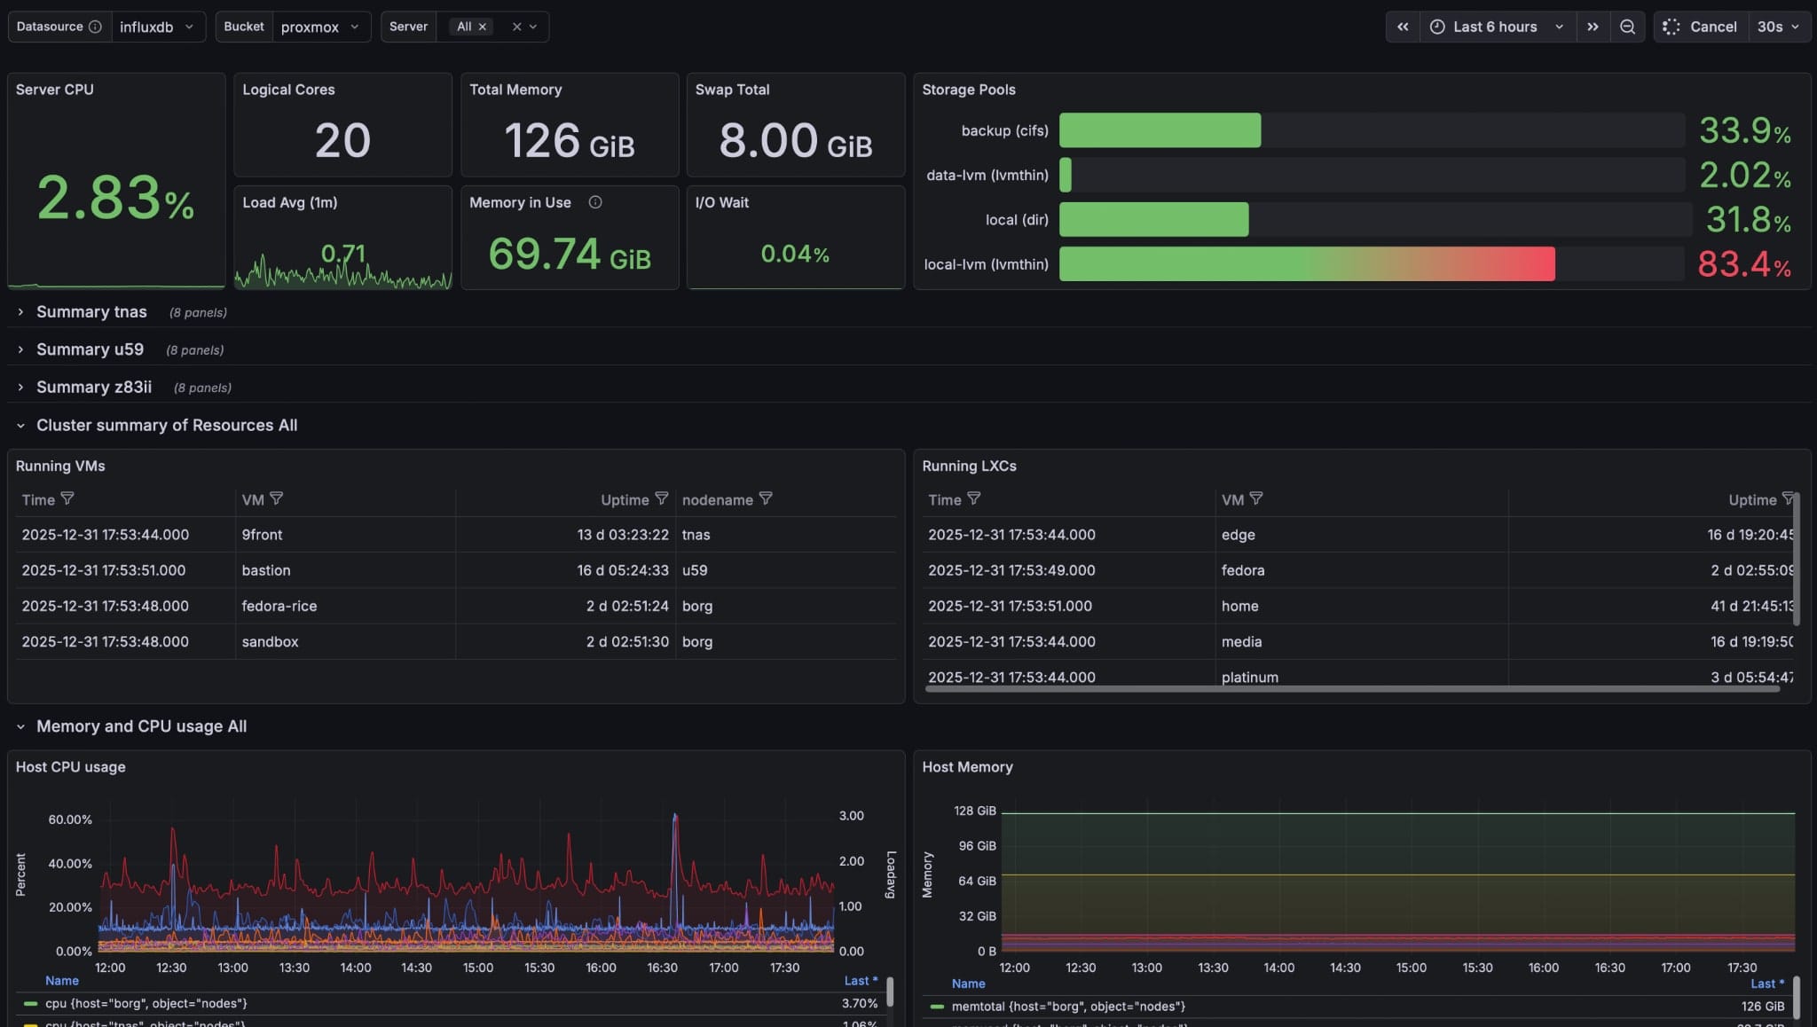Click the filter icon on the nodename column
This screenshot has height=1027, width=1817.
coord(767,498)
